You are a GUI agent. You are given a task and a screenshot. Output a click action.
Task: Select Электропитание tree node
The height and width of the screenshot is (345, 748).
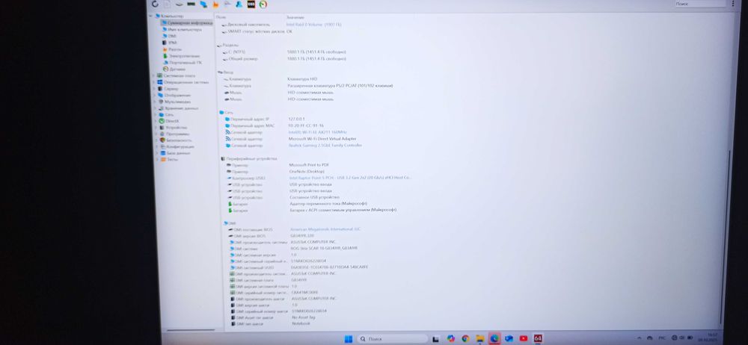(181, 56)
